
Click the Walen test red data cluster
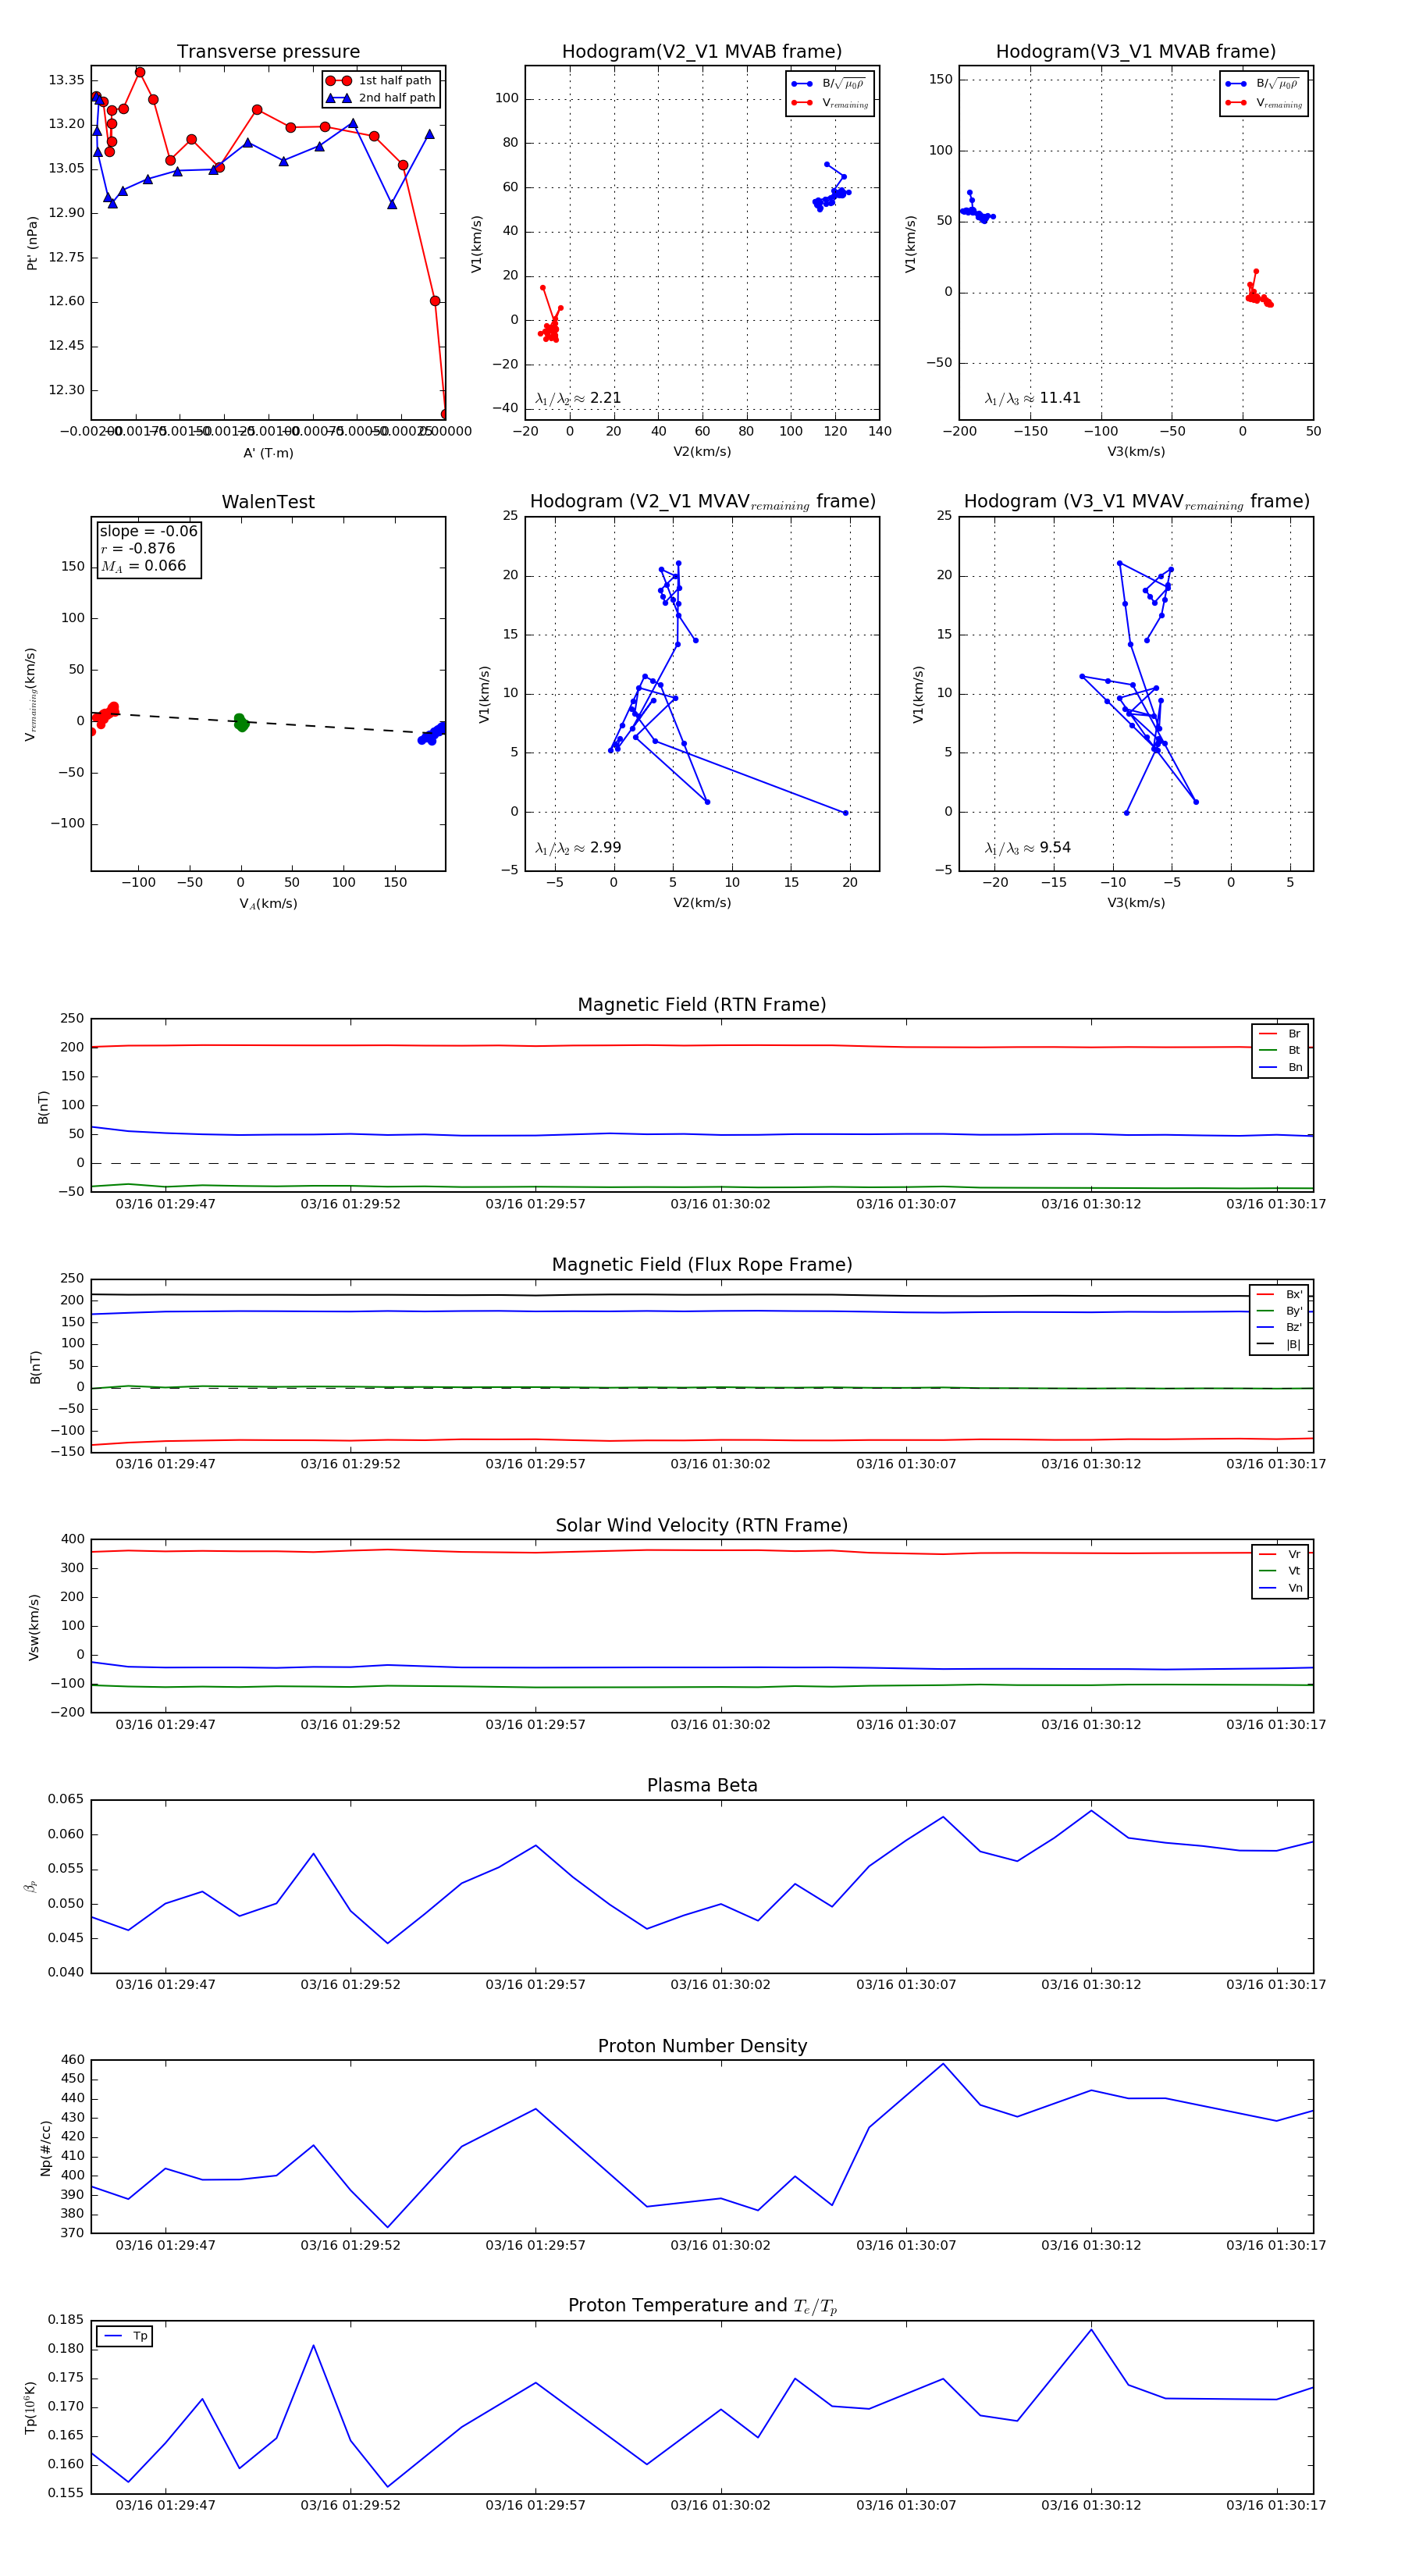pos(105,714)
